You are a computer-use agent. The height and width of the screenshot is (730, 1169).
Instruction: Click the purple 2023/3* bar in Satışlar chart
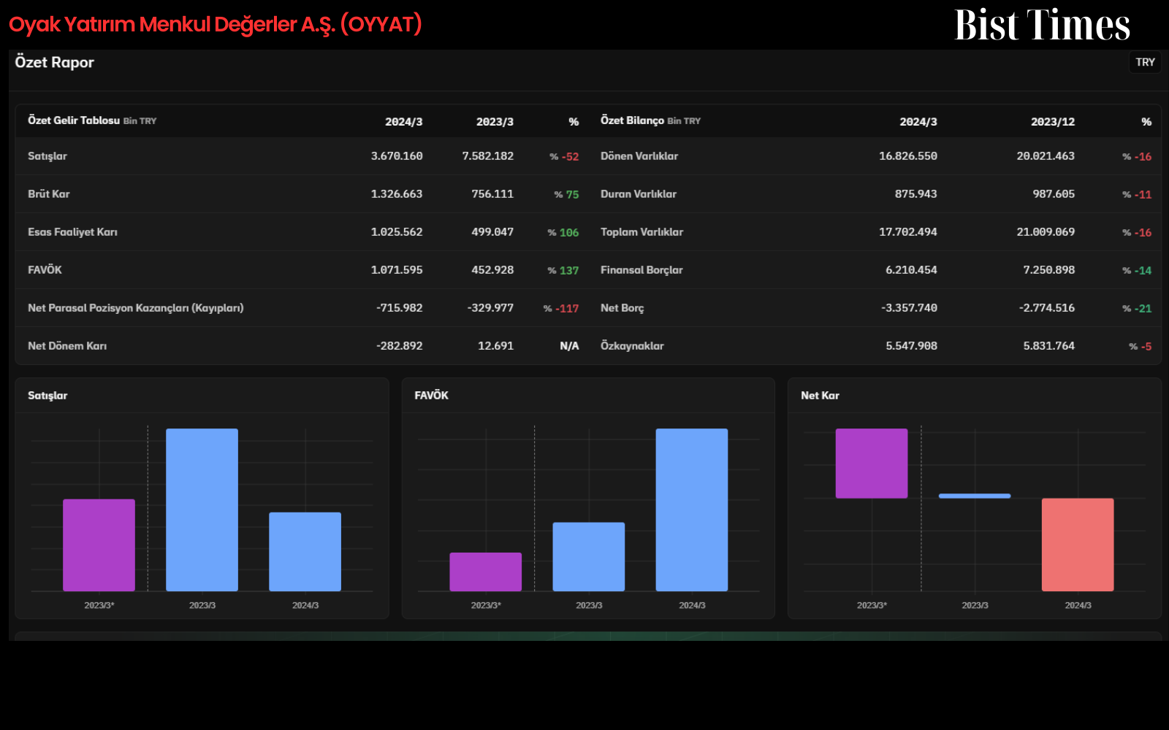[99, 545]
